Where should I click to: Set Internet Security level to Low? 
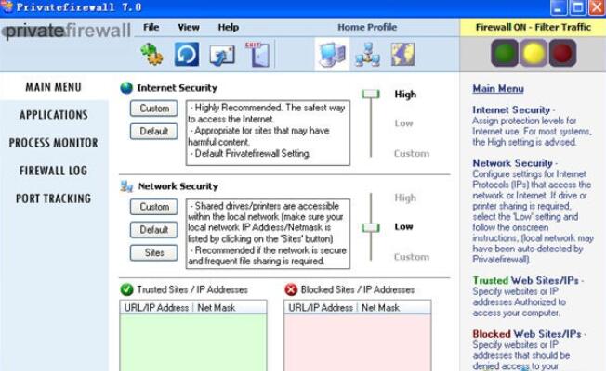[x=404, y=123]
